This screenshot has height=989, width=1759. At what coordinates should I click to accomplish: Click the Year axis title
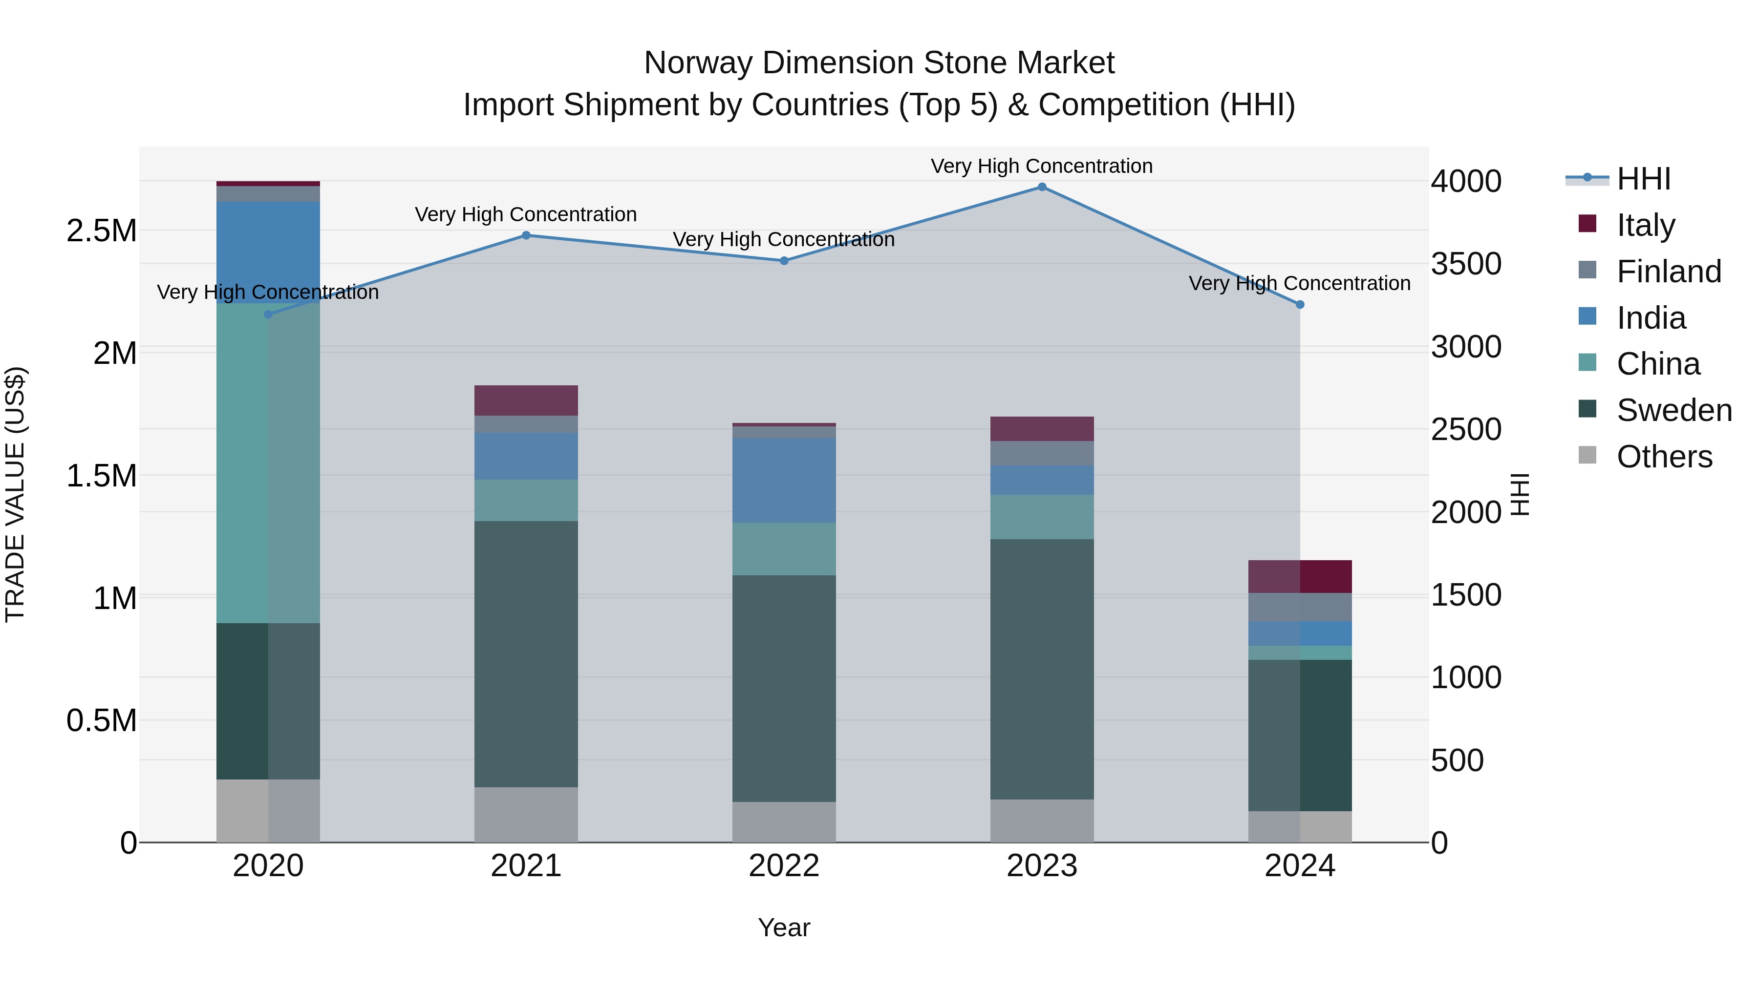tap(784, 928)
